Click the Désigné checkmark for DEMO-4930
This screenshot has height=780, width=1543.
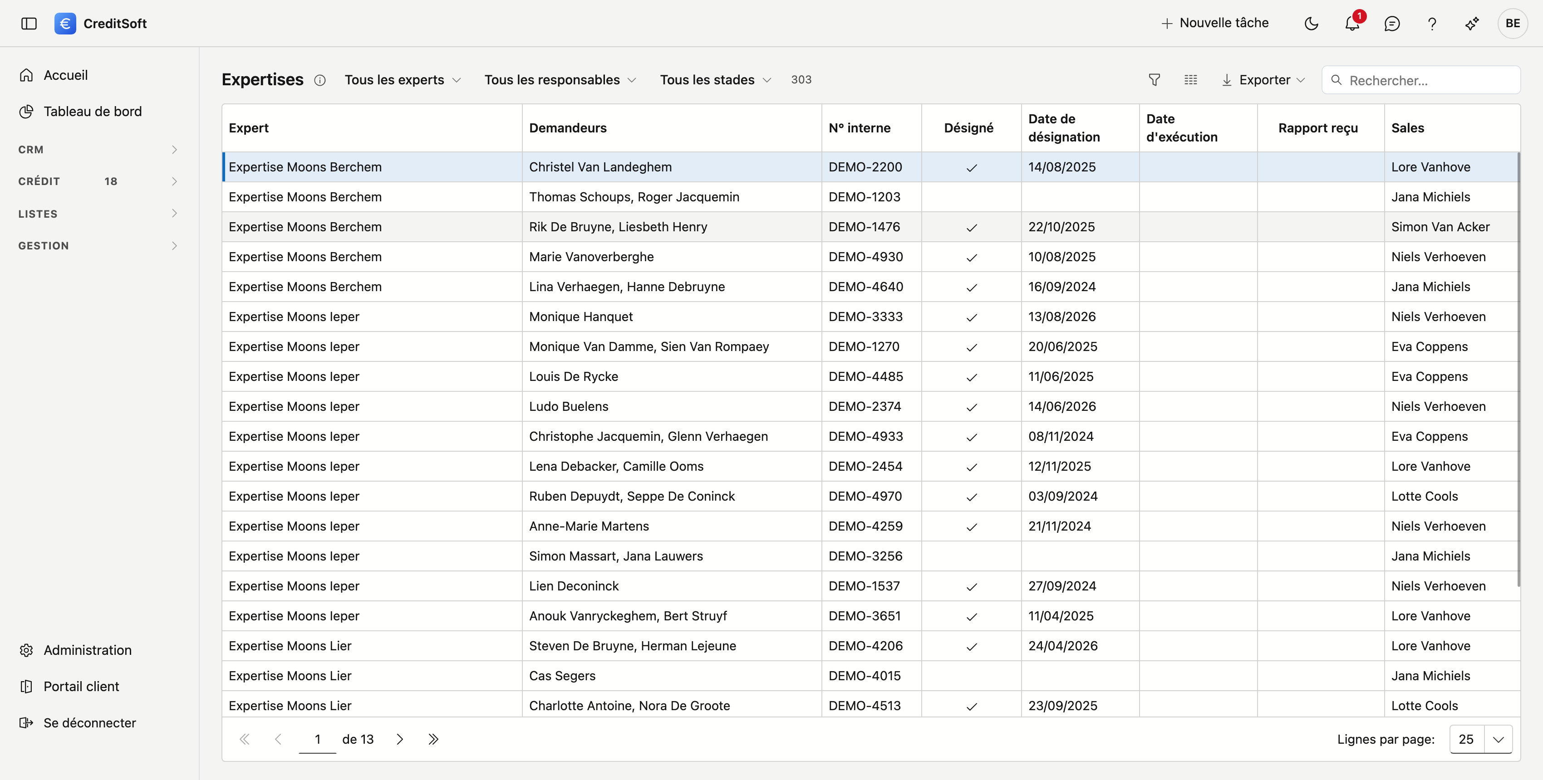coord(972,258)
